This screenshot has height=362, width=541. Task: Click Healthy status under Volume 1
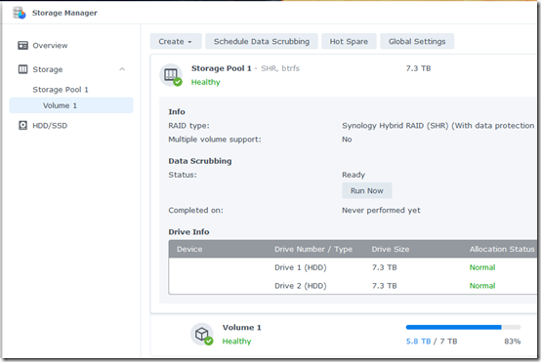[x=236, y=342]
